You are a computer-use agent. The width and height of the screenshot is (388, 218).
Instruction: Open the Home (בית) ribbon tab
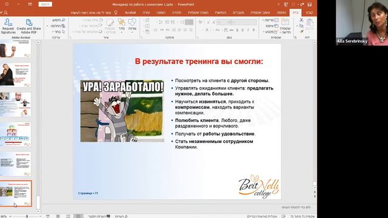pos(295,12)
